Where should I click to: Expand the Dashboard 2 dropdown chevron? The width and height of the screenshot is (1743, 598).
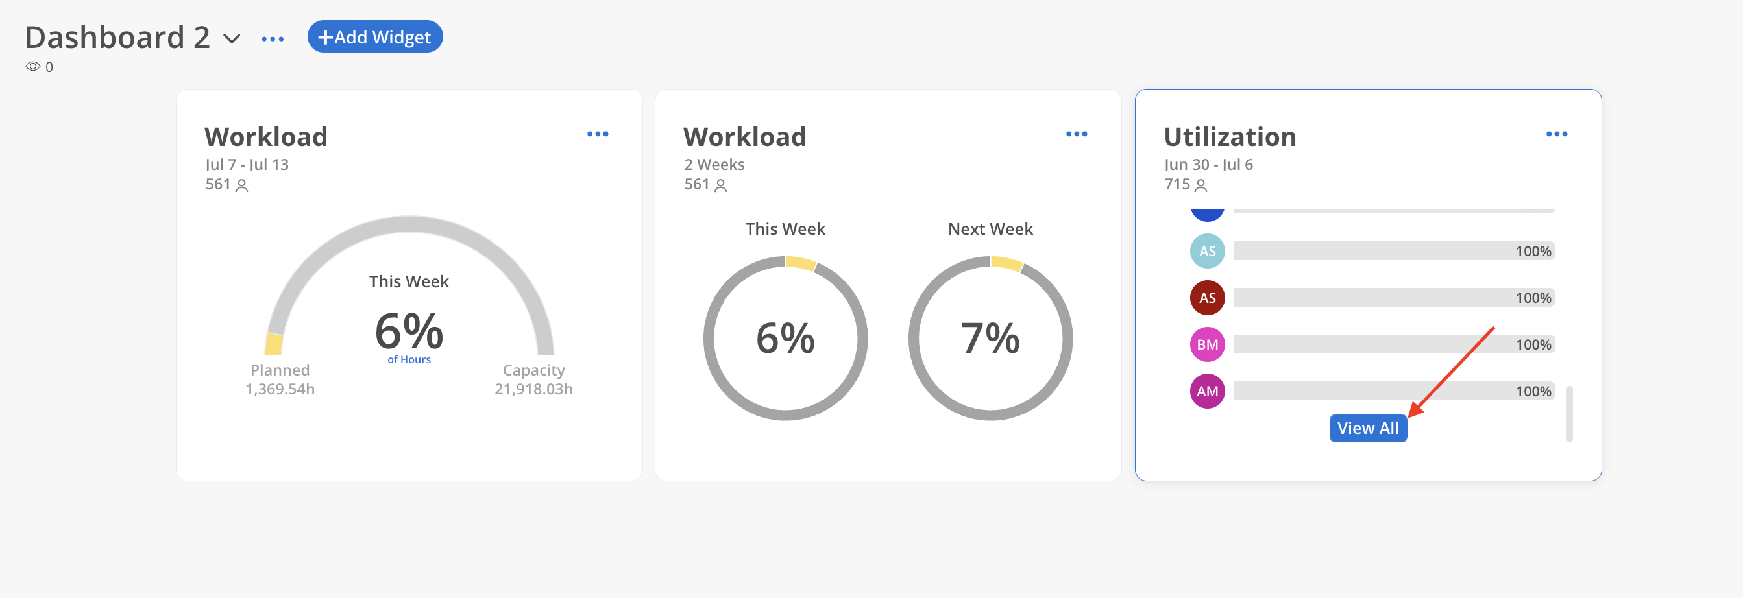(x=232, y=38)
